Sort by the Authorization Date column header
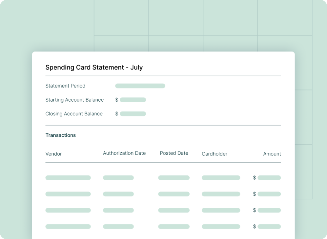Viewport: 327px width, 239px height. point(124,153)
